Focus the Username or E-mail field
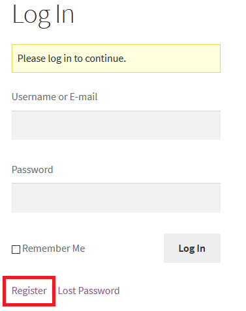 pyautogui.click(x=116, y=126)
